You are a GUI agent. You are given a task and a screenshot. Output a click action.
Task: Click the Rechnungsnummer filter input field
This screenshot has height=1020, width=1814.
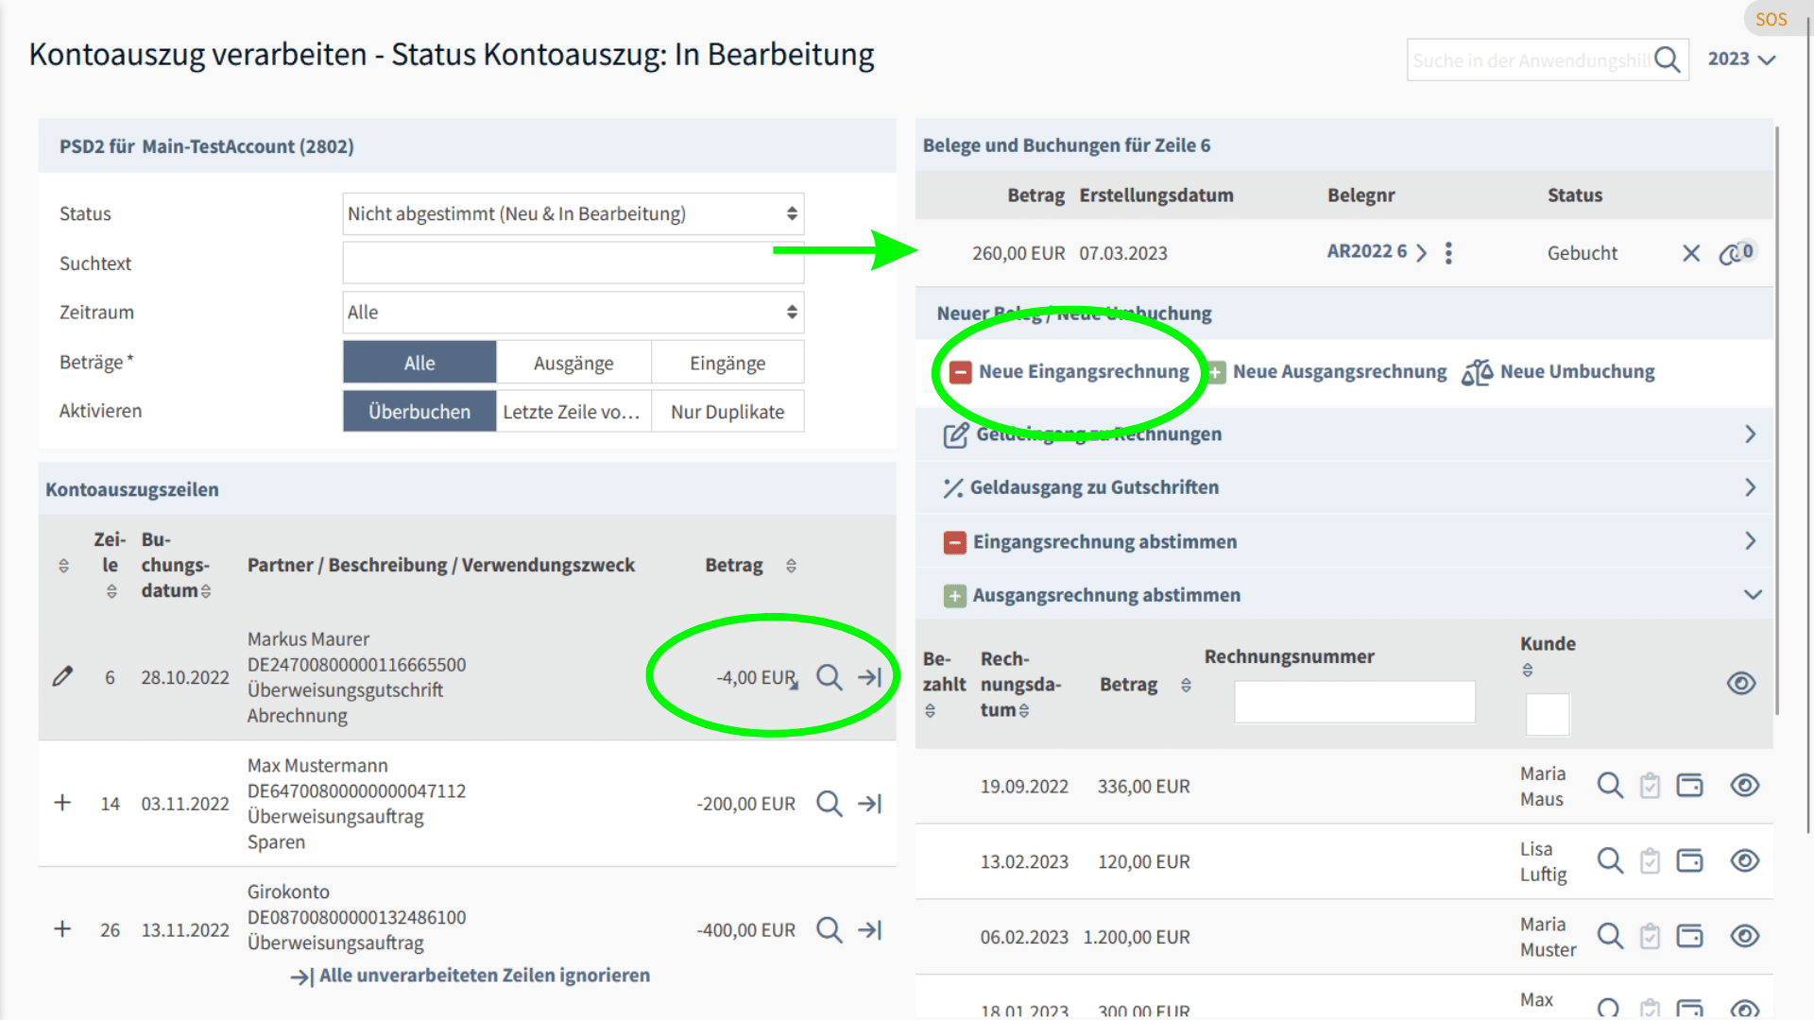point(1354,702)
